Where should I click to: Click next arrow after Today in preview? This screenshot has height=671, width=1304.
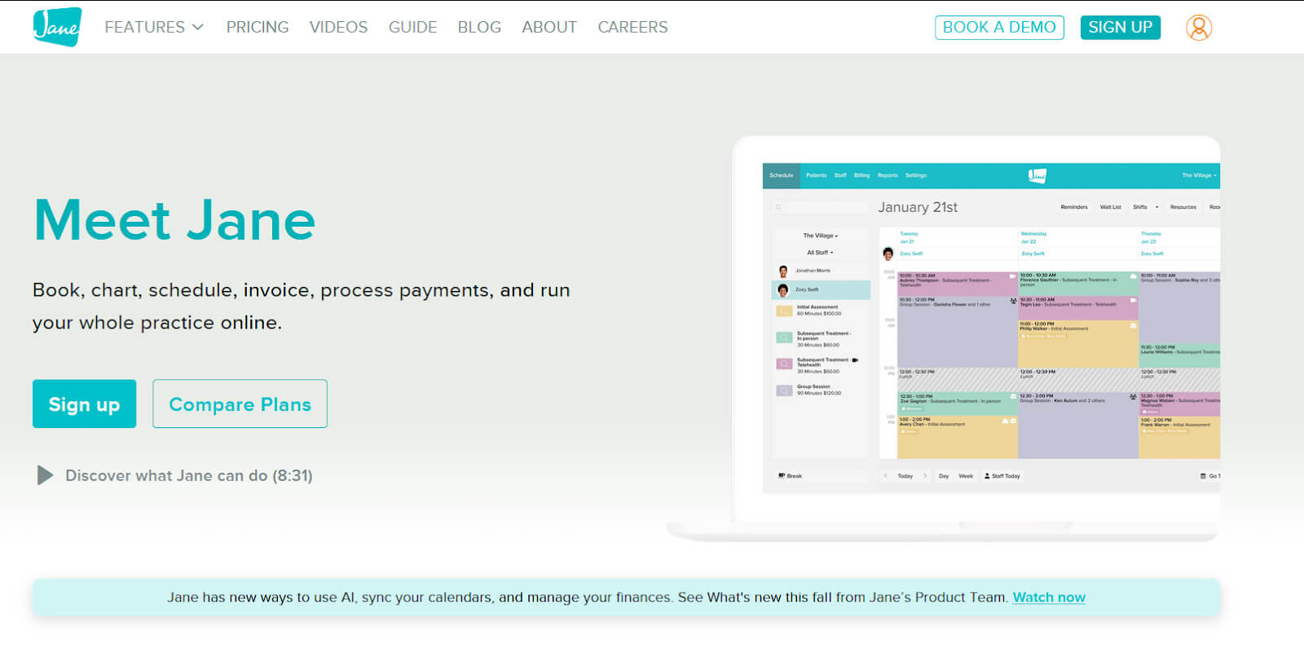pyautogui.click(x=925, y=476)
